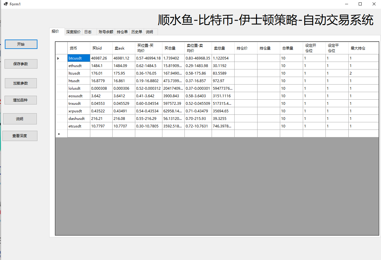This screenshot has height=260, width=381.
Task: Sort by the 买bid column header
Action: point(101,48)
